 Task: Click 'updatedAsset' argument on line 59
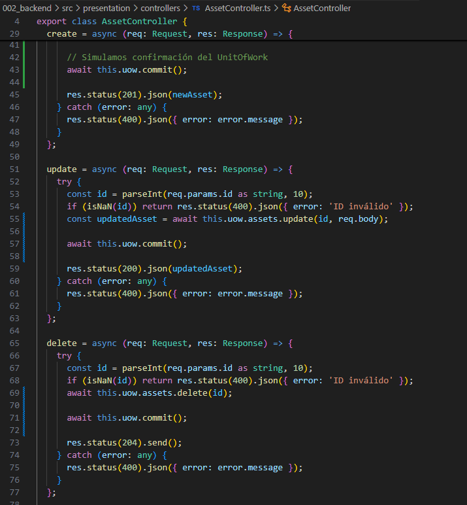[202, 269]
